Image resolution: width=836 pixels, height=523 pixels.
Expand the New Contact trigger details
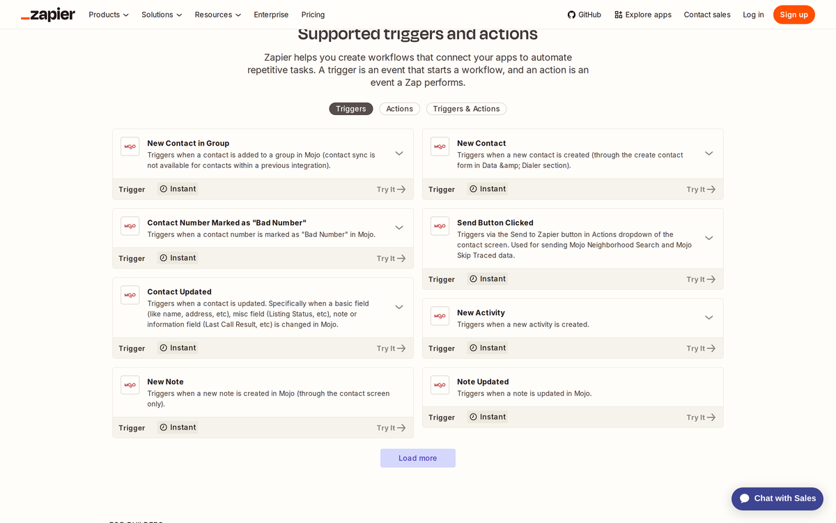pyautogui.click(x=709, y=153)
